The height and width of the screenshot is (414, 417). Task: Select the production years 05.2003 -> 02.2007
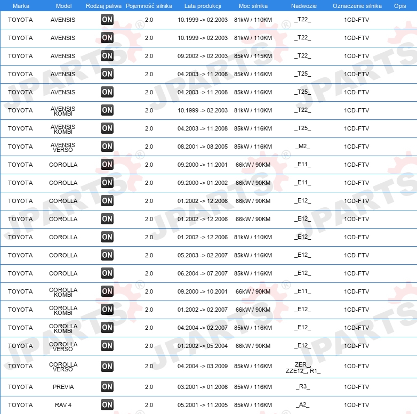(x=203, y=255)
